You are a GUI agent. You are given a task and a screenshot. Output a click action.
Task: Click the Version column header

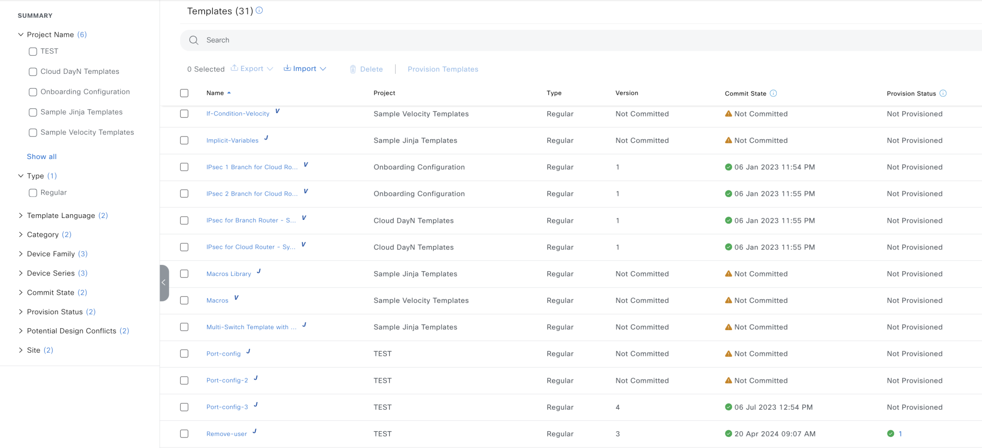627,93
